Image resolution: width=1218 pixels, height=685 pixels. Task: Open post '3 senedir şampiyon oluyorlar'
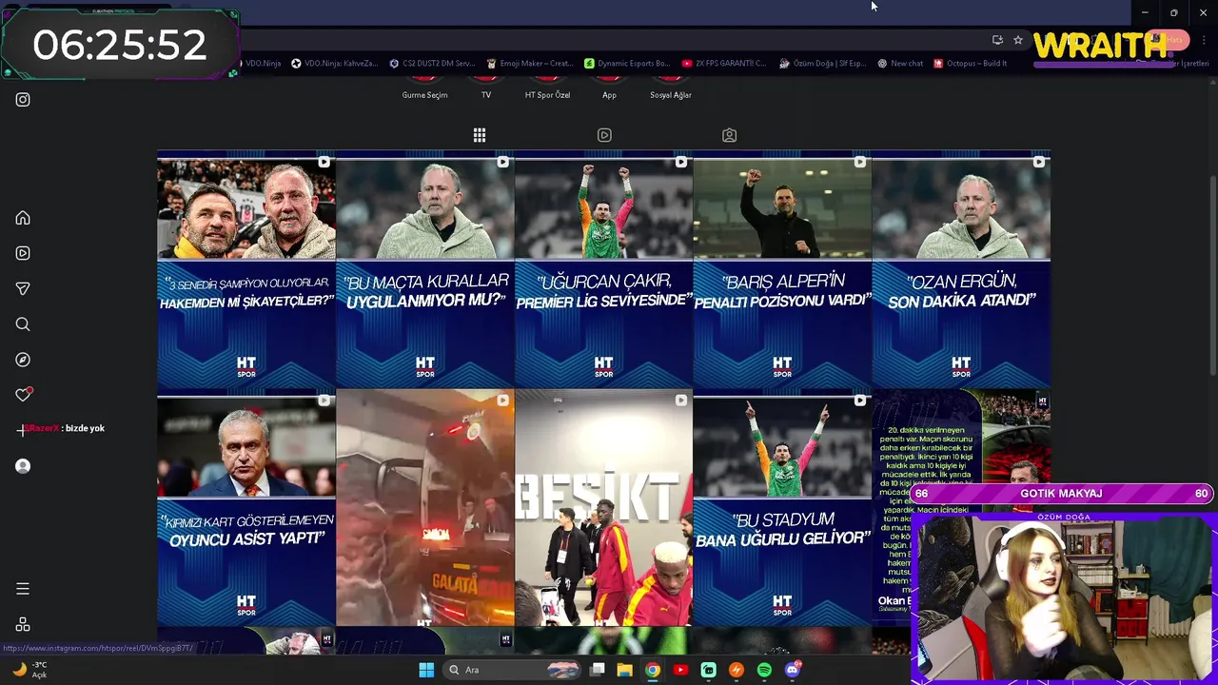click(246, 270)
